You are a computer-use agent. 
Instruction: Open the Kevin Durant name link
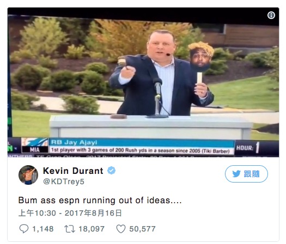click(x=73, y=171)
